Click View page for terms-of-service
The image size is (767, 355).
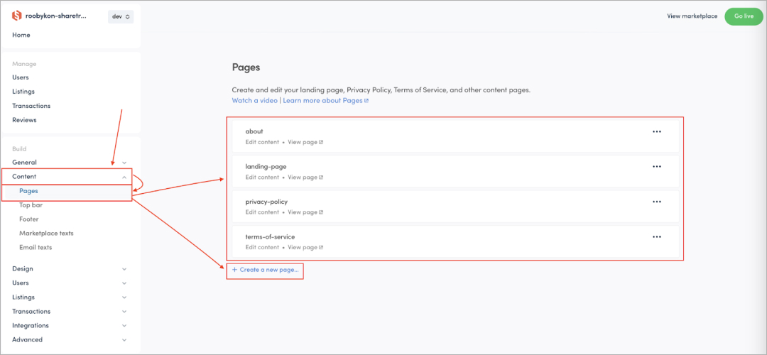[x=305, y=247]
